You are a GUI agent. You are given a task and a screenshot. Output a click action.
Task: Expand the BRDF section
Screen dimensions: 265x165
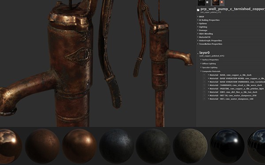(201, 17)
